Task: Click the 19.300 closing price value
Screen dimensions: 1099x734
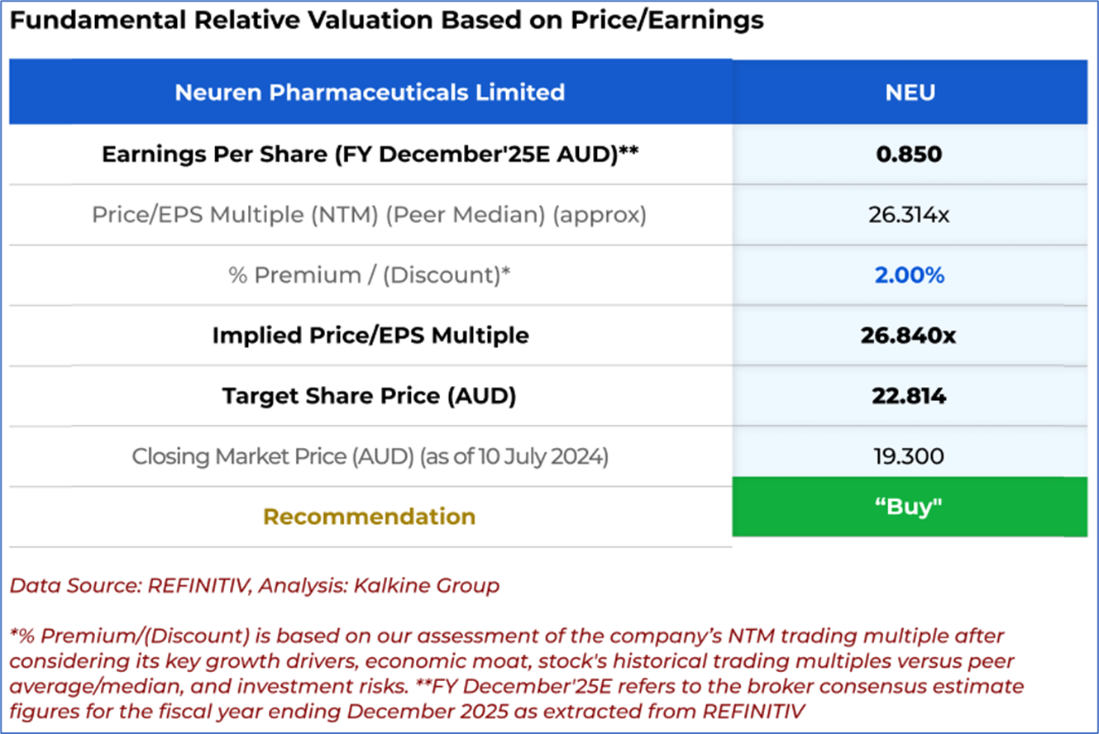Action: pos(910,456)
